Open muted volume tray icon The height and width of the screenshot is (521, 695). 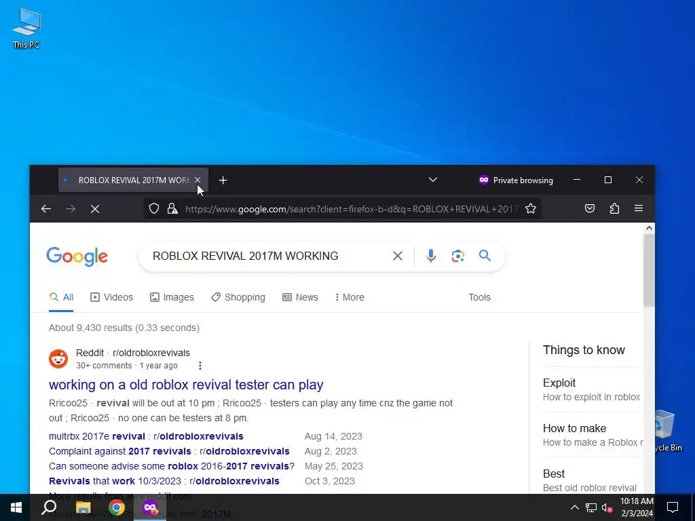click(607, 507)
